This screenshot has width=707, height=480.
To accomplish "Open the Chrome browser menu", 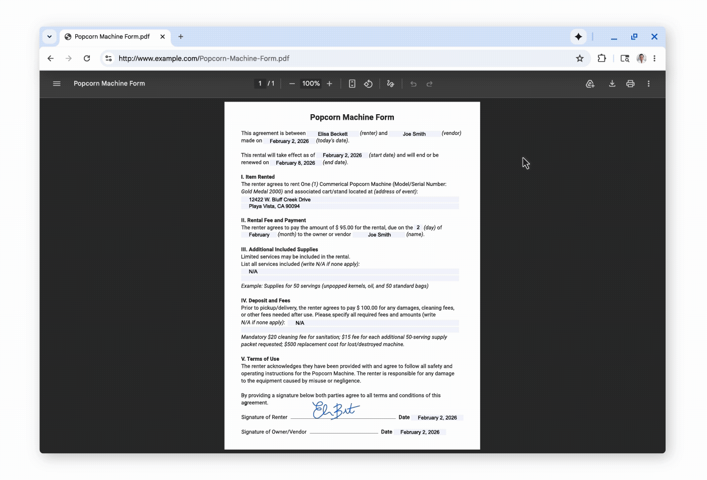I will [x=654, y=58].
